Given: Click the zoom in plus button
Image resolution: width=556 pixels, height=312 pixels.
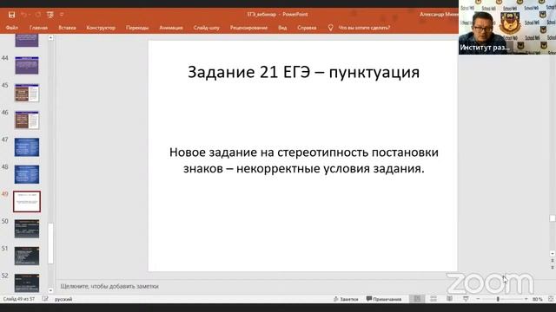Looking at the screenshot, I should 526,299.
